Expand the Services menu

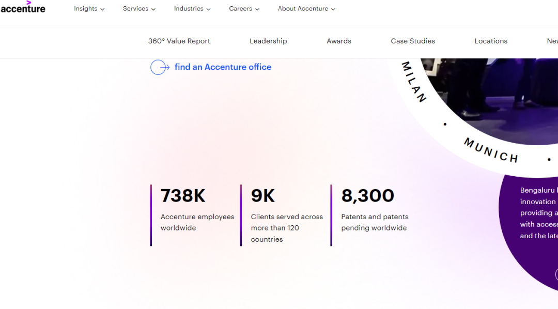[139, 9]
